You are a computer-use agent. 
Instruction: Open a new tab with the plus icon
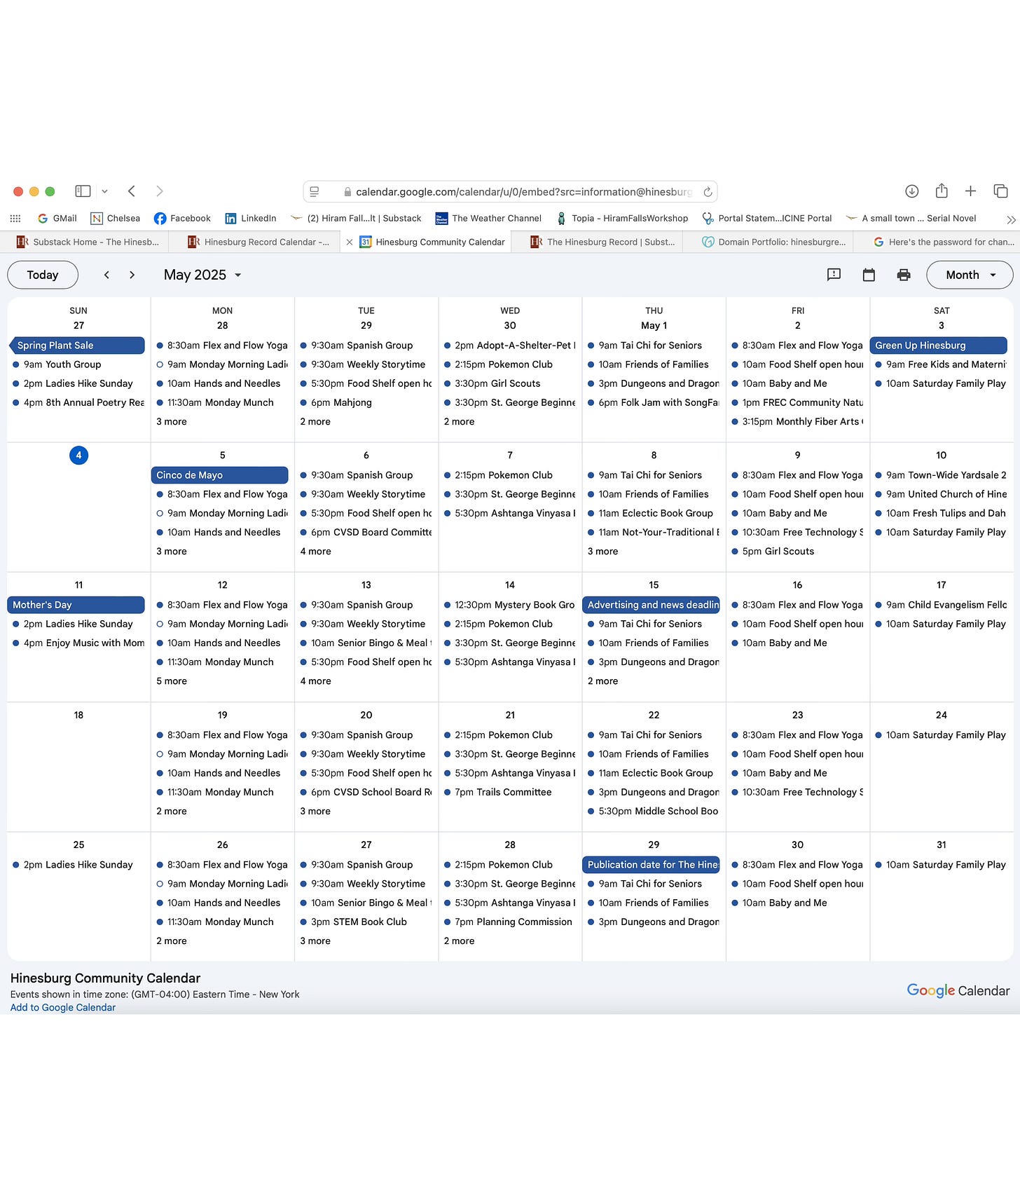pyautogui.click(x=970, y=191)
